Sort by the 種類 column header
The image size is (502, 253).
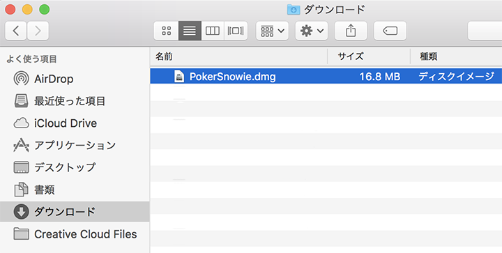pyautogui.click(x=456, y=56)
